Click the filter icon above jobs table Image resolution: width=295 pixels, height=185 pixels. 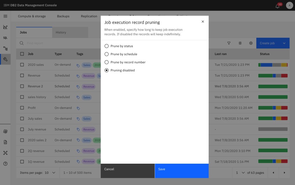coord(229,43)
